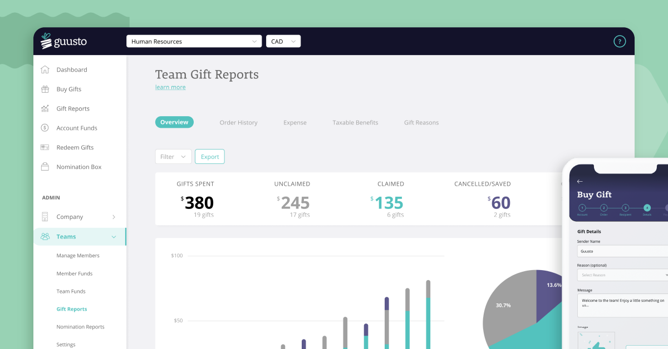Click the 17 gifts count text
Image resolution: width=668 pixels, height=349 pixels.
tap(300, 215)
